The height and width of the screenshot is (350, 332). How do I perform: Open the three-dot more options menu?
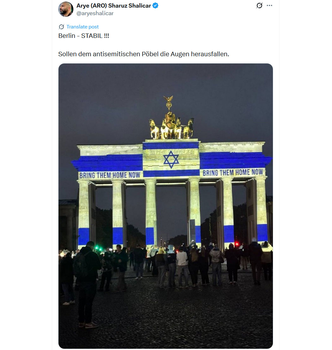pyautogui.click(x=269, y=5)
